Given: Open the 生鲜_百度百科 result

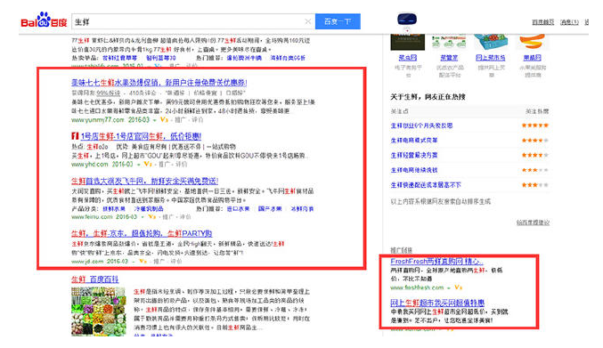Looking at the screenshot, I should [x=95, y=279].
